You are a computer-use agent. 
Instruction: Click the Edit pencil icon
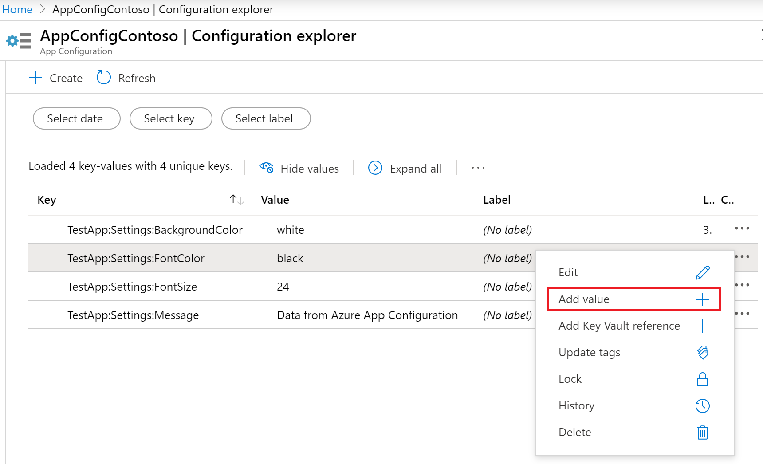[702, 273]
